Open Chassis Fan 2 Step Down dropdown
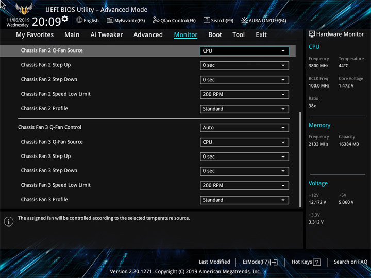 coord(244,80)
